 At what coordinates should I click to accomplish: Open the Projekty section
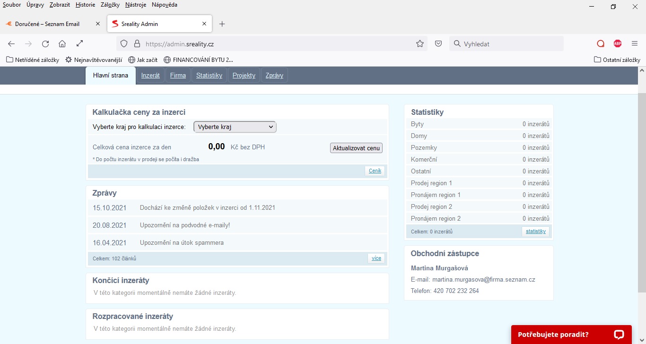click(x=244, y=76)
